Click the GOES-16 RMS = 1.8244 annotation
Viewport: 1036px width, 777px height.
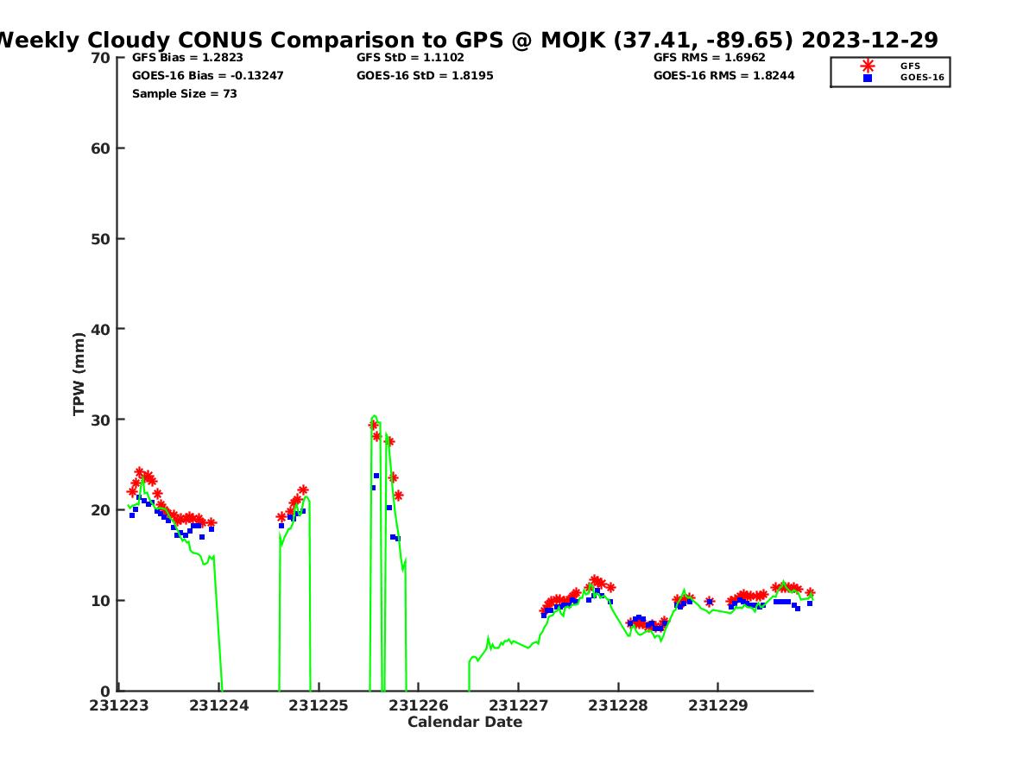(x=723, y=76)
